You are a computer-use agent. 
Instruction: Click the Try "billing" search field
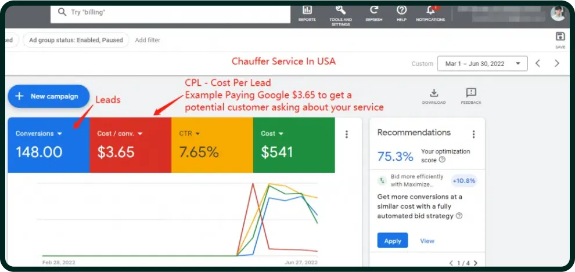pyautogui.click(x=171, y=12)
